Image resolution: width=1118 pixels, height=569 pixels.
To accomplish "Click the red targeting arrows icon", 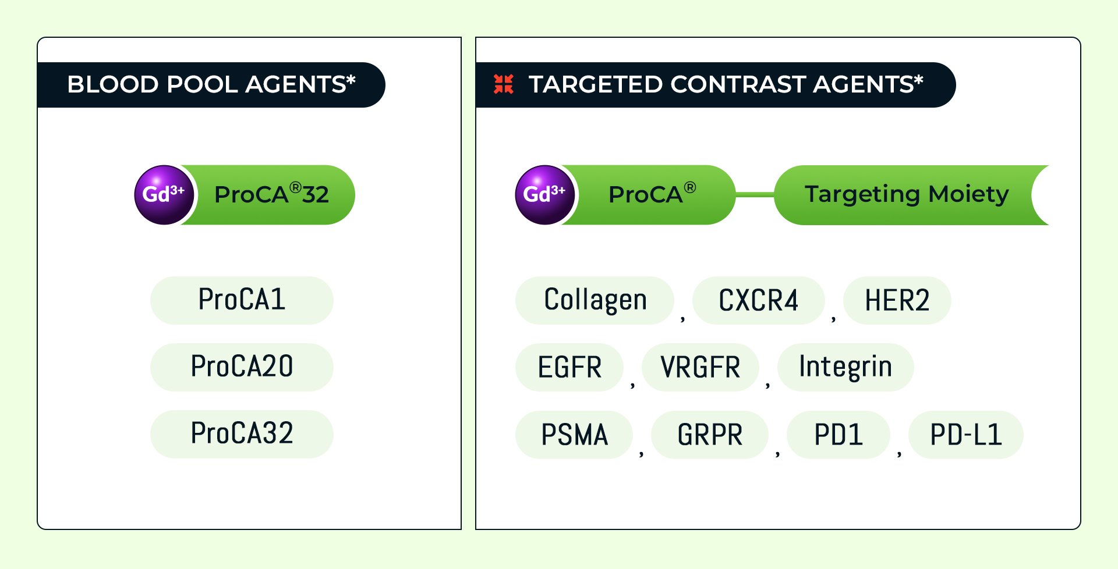I will click(x=503, y=84).
